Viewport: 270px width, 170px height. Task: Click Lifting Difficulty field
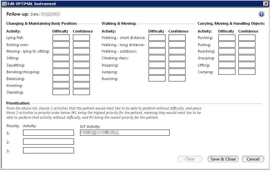(227, 65)
